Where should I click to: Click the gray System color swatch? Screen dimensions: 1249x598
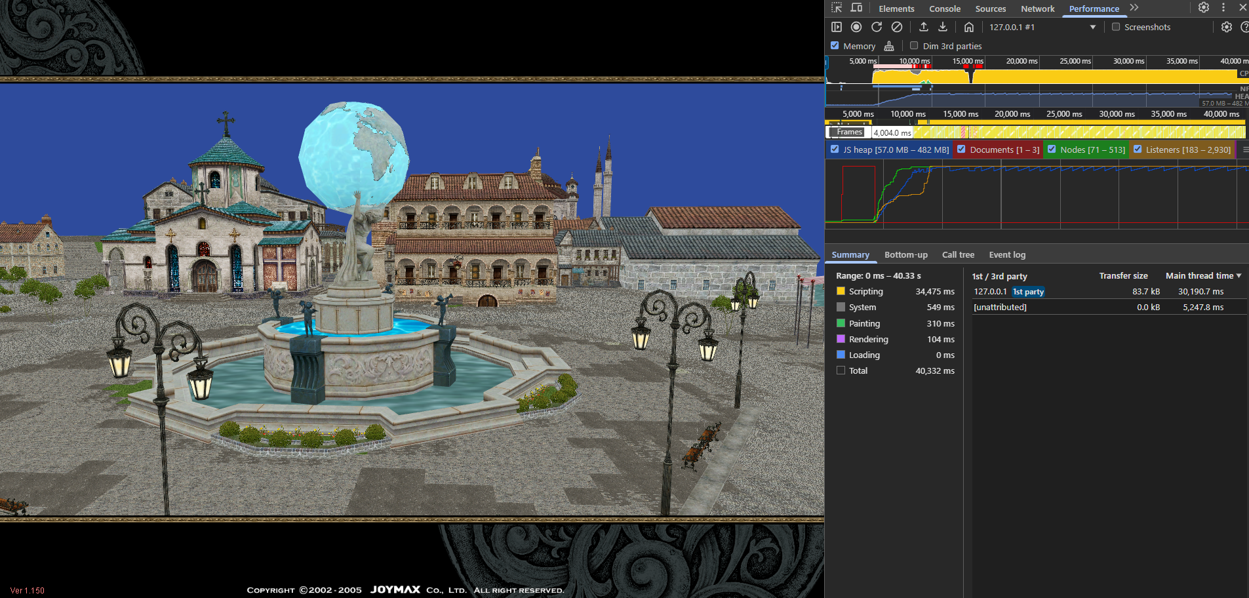[x=841, y=307]
